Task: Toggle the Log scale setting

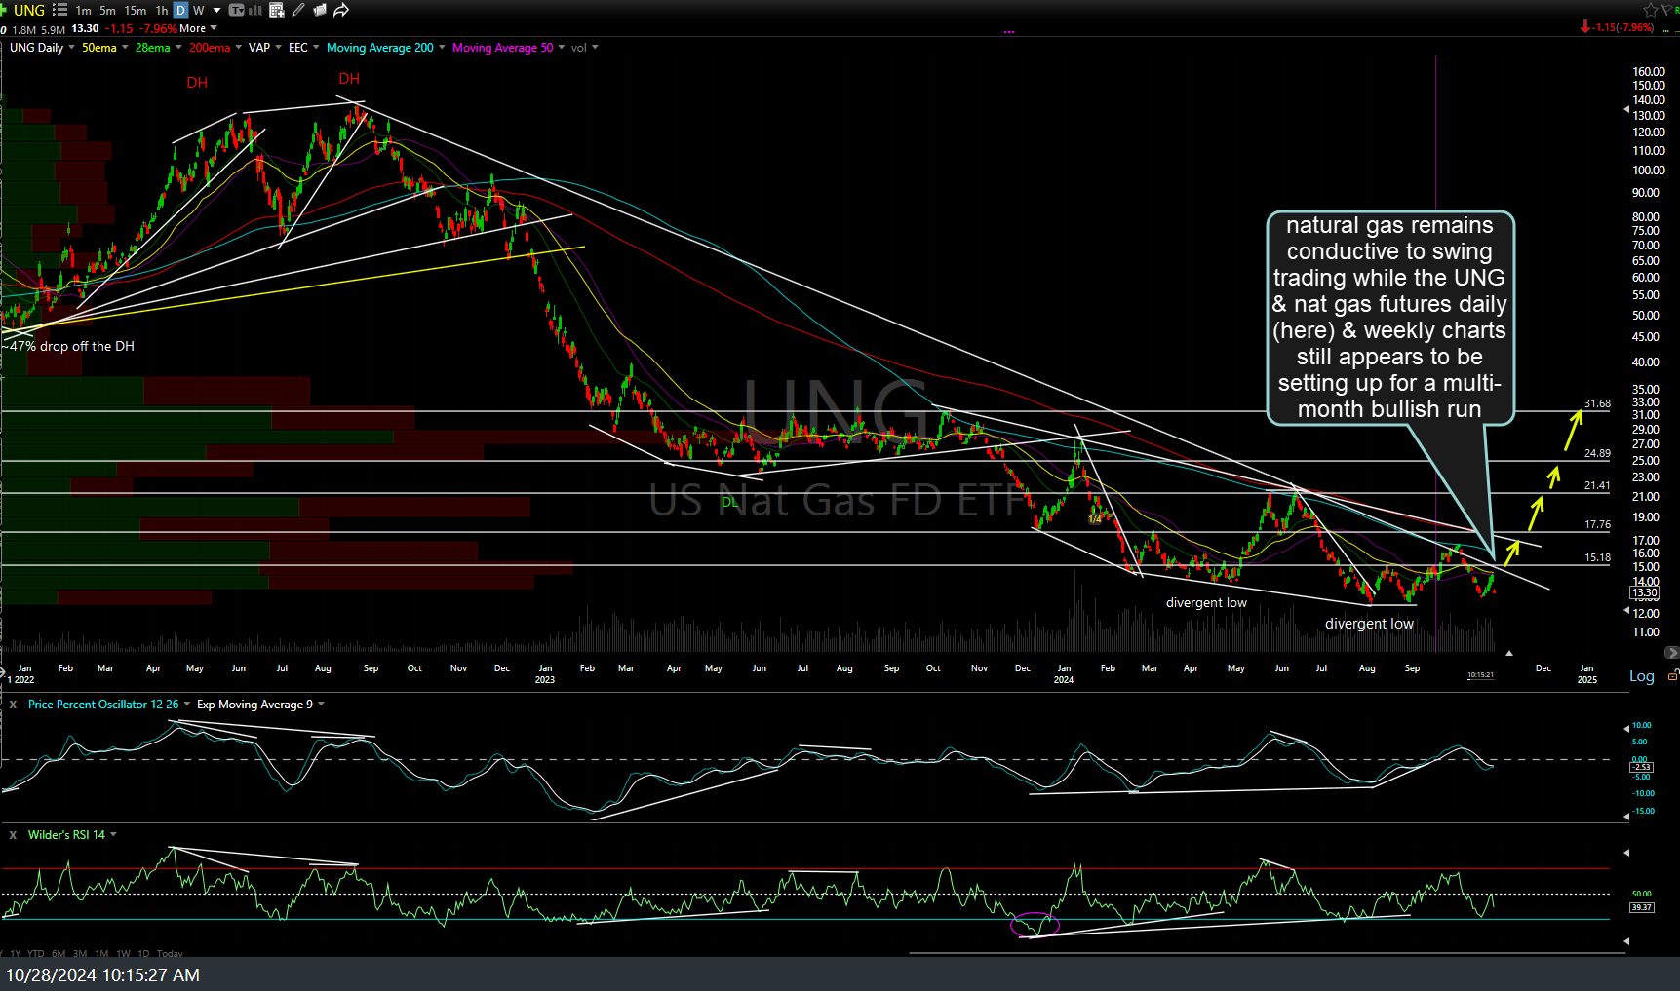Action: tap(1641, 676)
